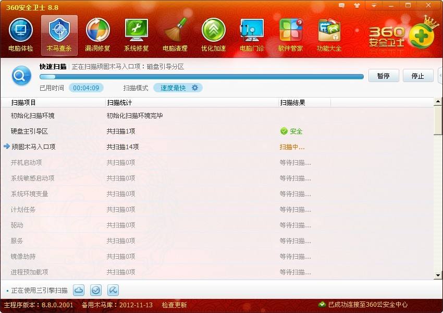Image resolution: width=443 pixels, height=313 pixels.
Task: Click the scan progress bar
Action: [202, 77]
